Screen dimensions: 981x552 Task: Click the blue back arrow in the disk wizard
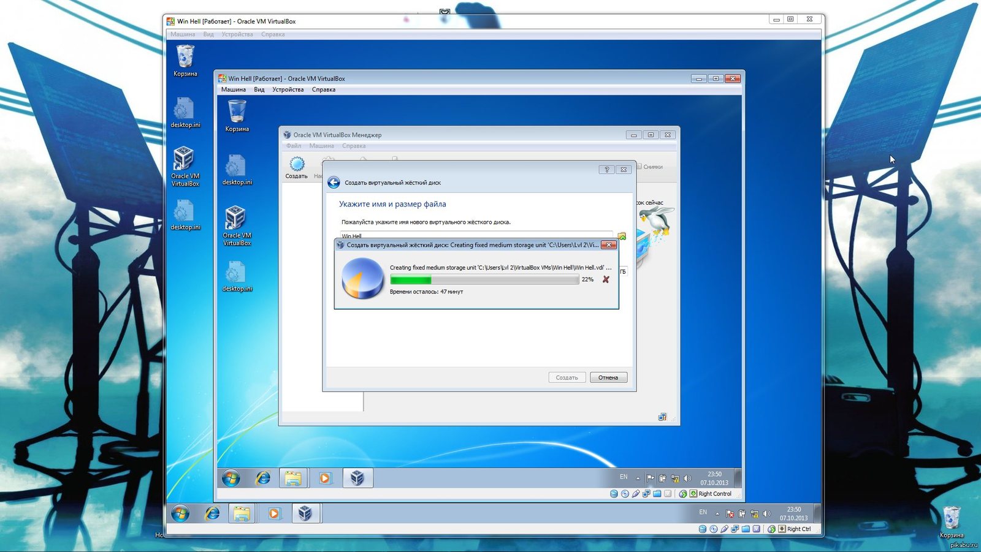[x=334, y=183]
